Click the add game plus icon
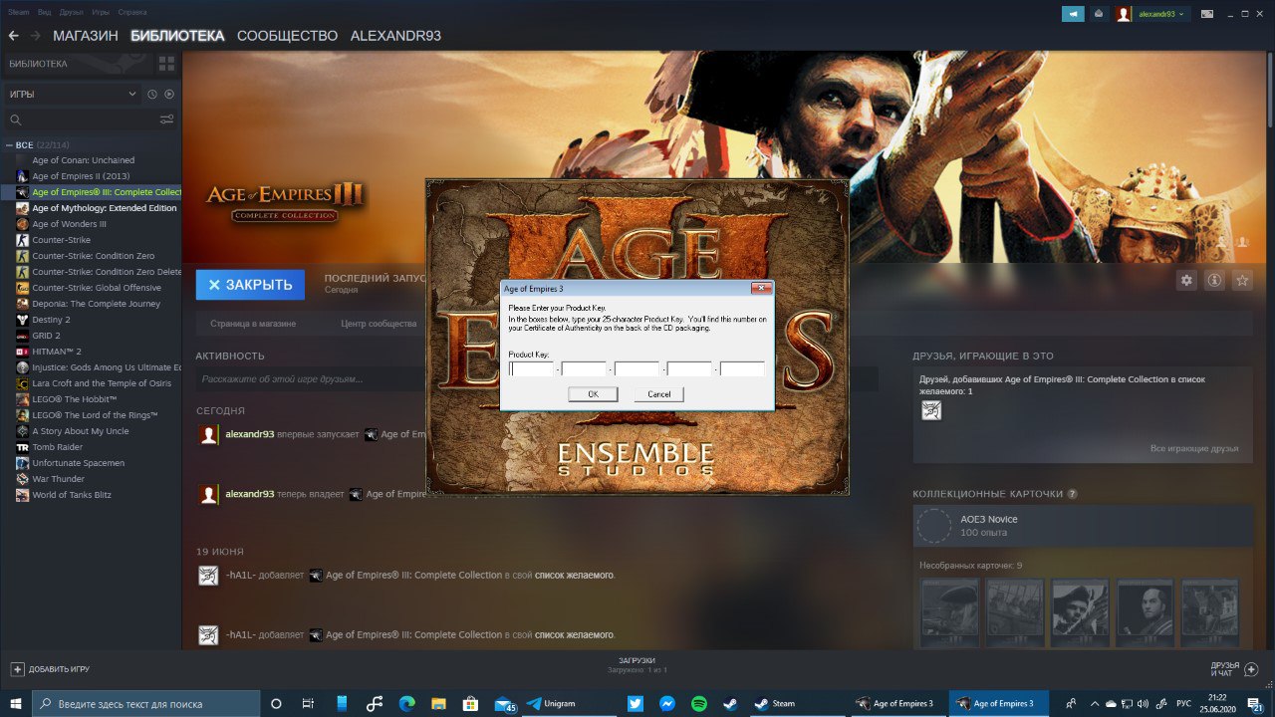This screenshot has width=1275, height=717. (x=17, y=669)
